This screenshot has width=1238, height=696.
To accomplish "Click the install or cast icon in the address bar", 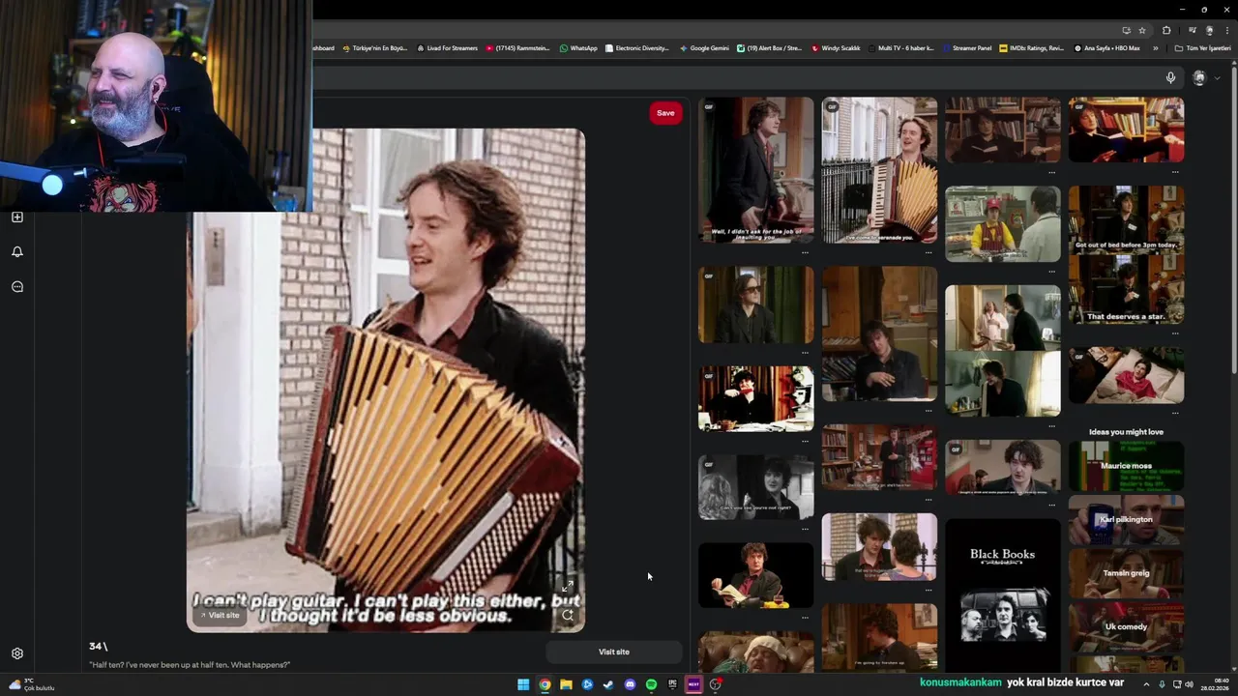I will 1126,30.
